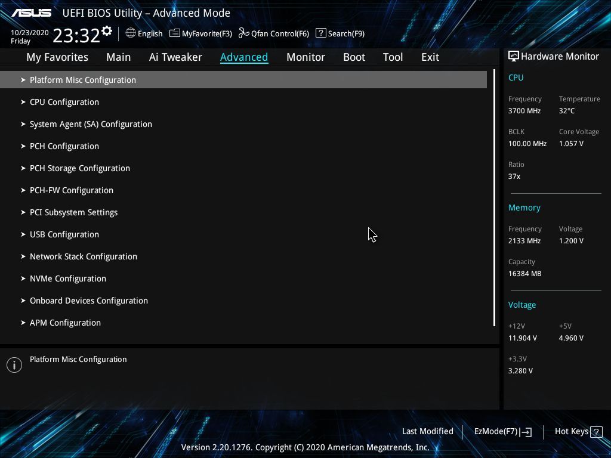View Last Modified settings

427,432
